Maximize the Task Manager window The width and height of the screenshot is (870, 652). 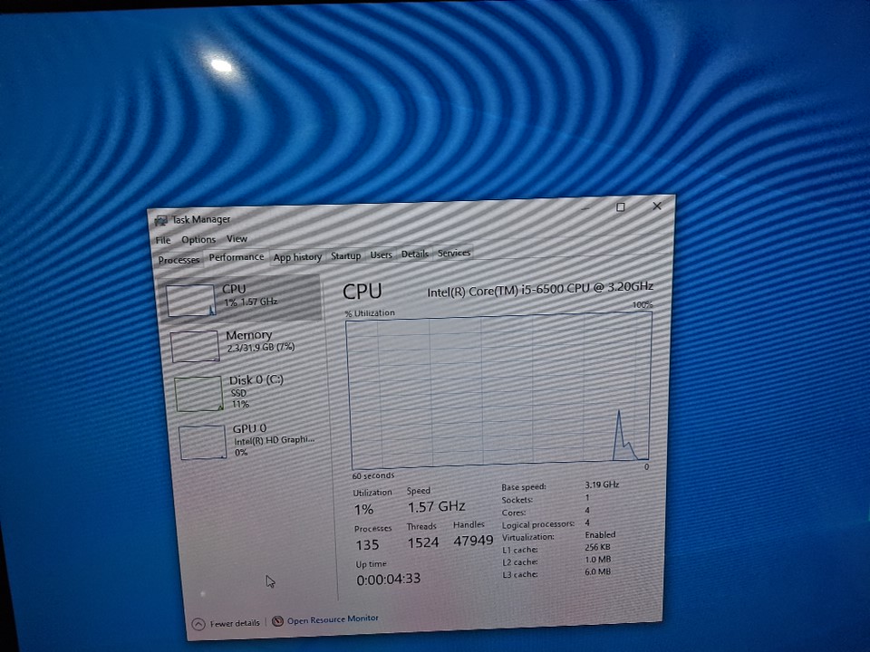(x=621, y=207)
